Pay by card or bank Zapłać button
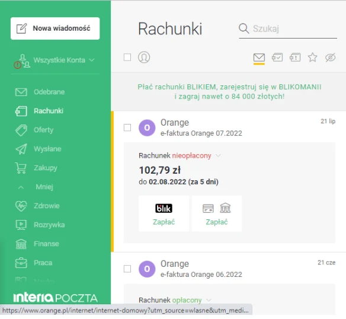Viewport: 346px width, 319px height. [x=217, y=213]
